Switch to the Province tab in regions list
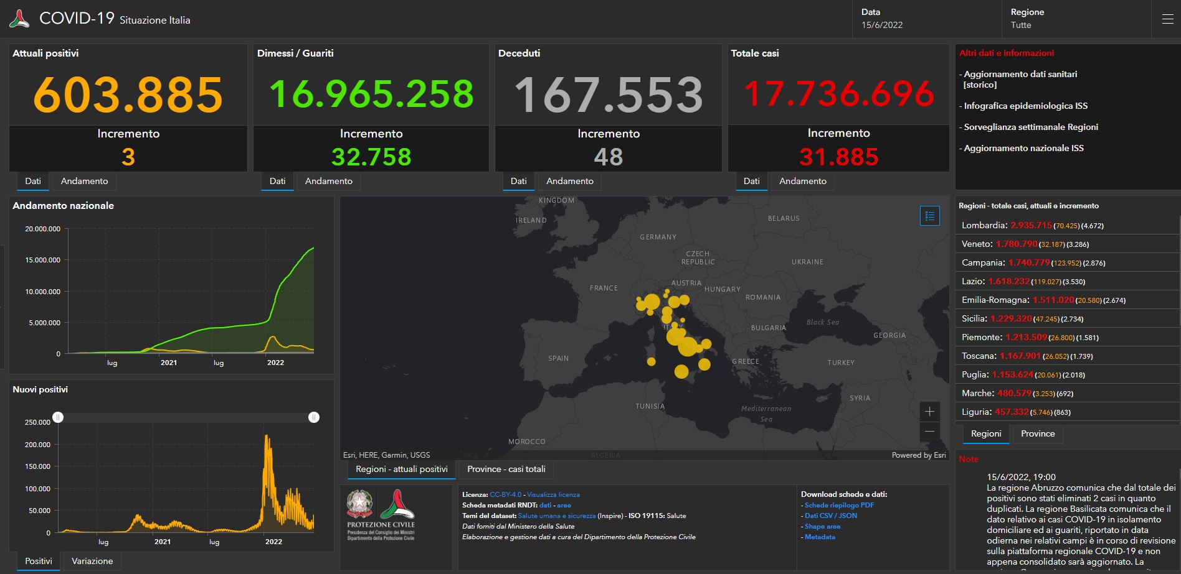The width and height of the screenshot is (1181, 574). pyautogui.click(x=1037, y=433)
